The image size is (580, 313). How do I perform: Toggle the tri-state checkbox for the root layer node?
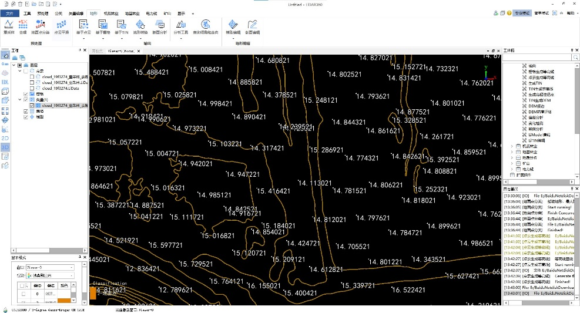pyautogui.click(x=19, y=65)
